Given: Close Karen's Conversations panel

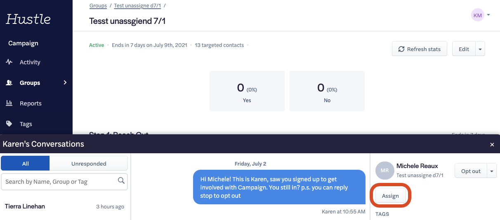Looking at the screenshot, I should tap(492, 145).
